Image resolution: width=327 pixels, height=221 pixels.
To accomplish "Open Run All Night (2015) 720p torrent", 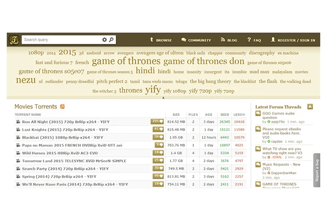I will pyautogui.click(x=66, y=122).
